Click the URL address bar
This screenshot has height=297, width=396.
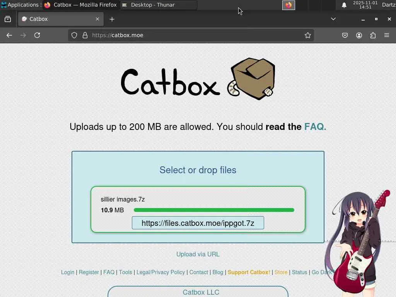coord(191,35)
